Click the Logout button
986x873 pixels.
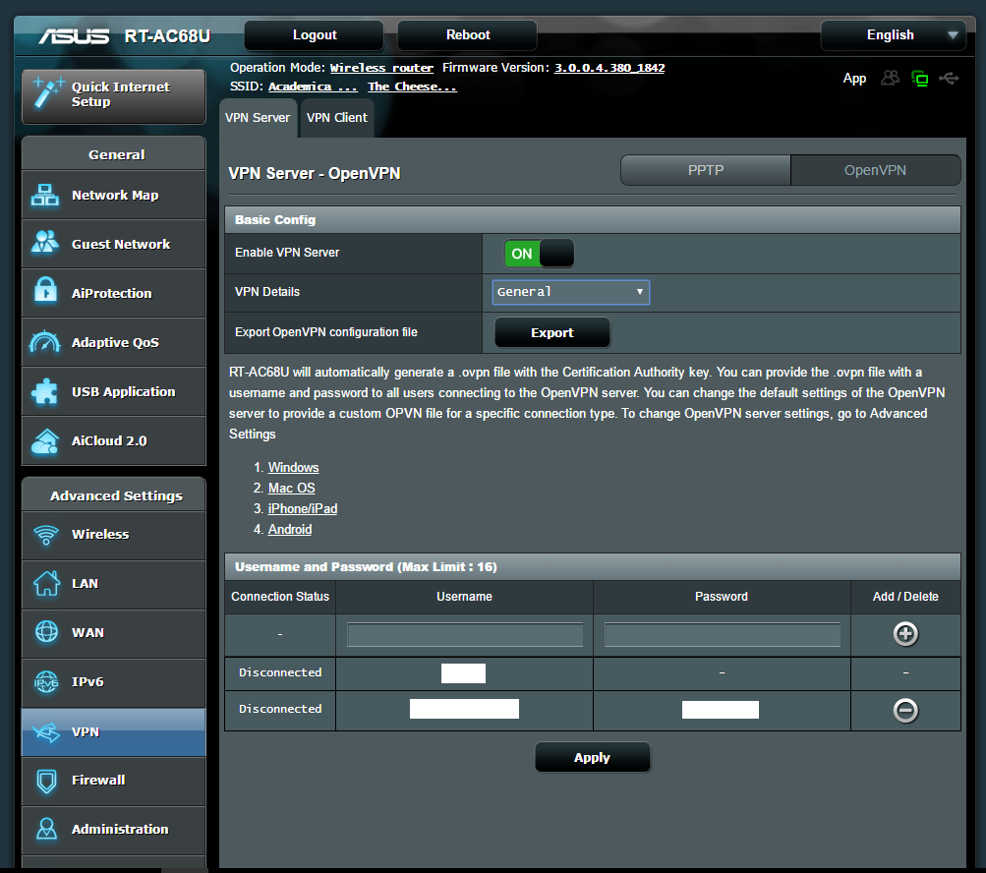315,35
